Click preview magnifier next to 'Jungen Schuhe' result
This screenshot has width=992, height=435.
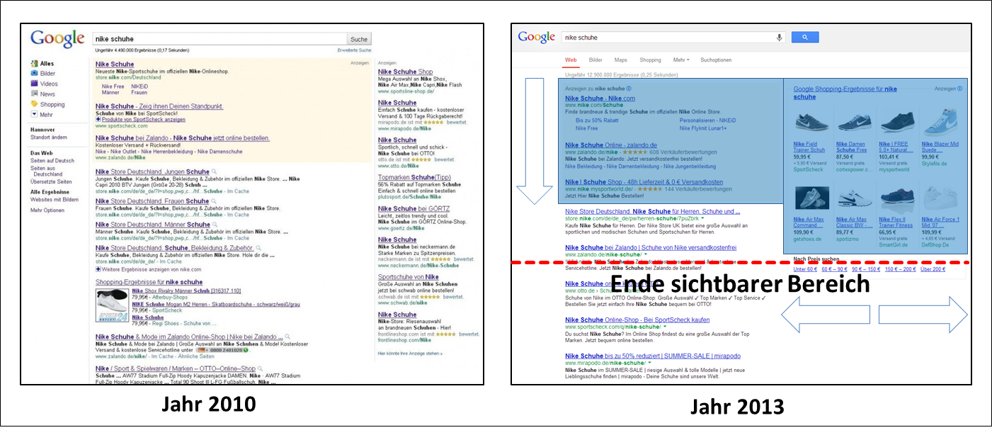point(215,171)
